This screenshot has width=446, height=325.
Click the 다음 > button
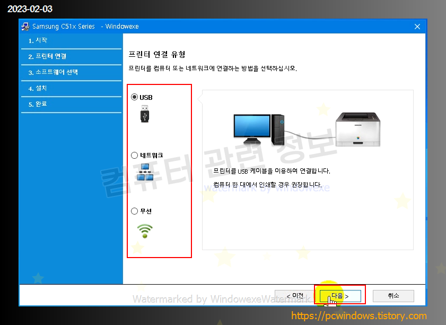[340, 296]
